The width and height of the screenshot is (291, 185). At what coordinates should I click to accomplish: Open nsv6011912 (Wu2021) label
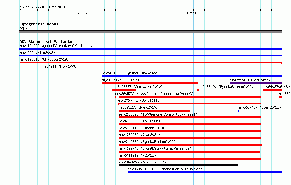[x=137, y=155]
